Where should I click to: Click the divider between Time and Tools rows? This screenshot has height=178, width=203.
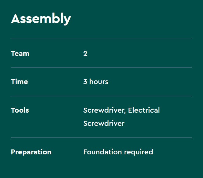coord(101,96)
